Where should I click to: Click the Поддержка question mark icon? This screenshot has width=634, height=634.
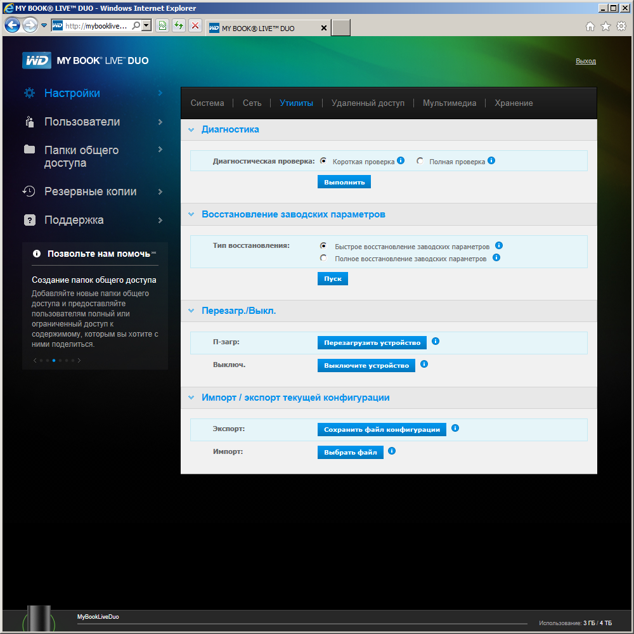tap(30, 220)
